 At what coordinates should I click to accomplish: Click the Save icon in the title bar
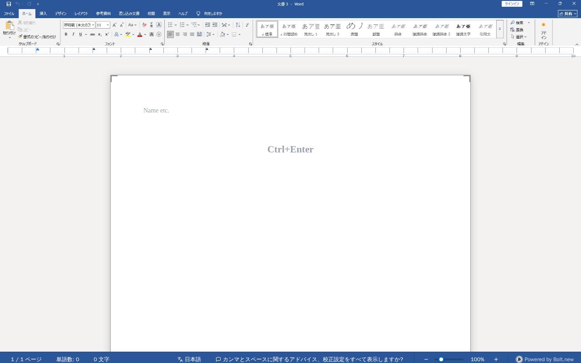click(9, 4)
